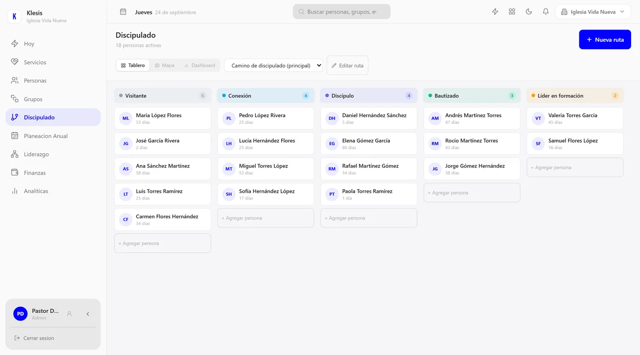Focus the Buscar personas search field
Screen dimensions: 640x355
pos(342,12)
